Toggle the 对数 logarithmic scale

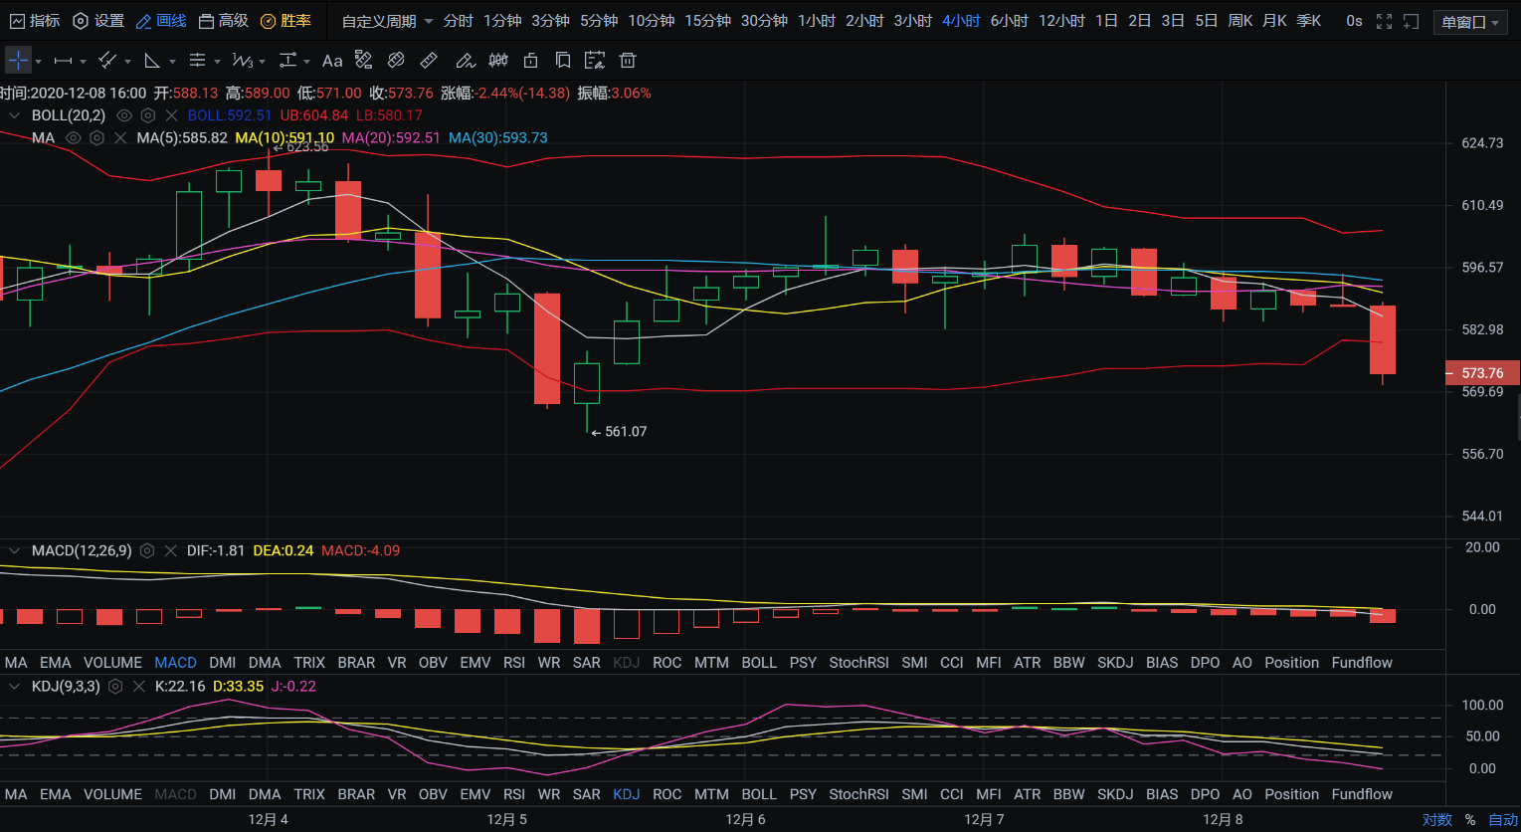[x=1436, y=820]
